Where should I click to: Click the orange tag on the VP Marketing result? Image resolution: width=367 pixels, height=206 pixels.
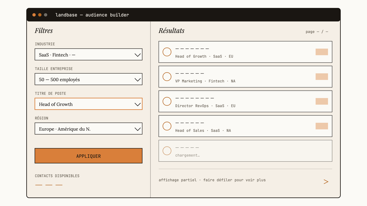(322, 77)
